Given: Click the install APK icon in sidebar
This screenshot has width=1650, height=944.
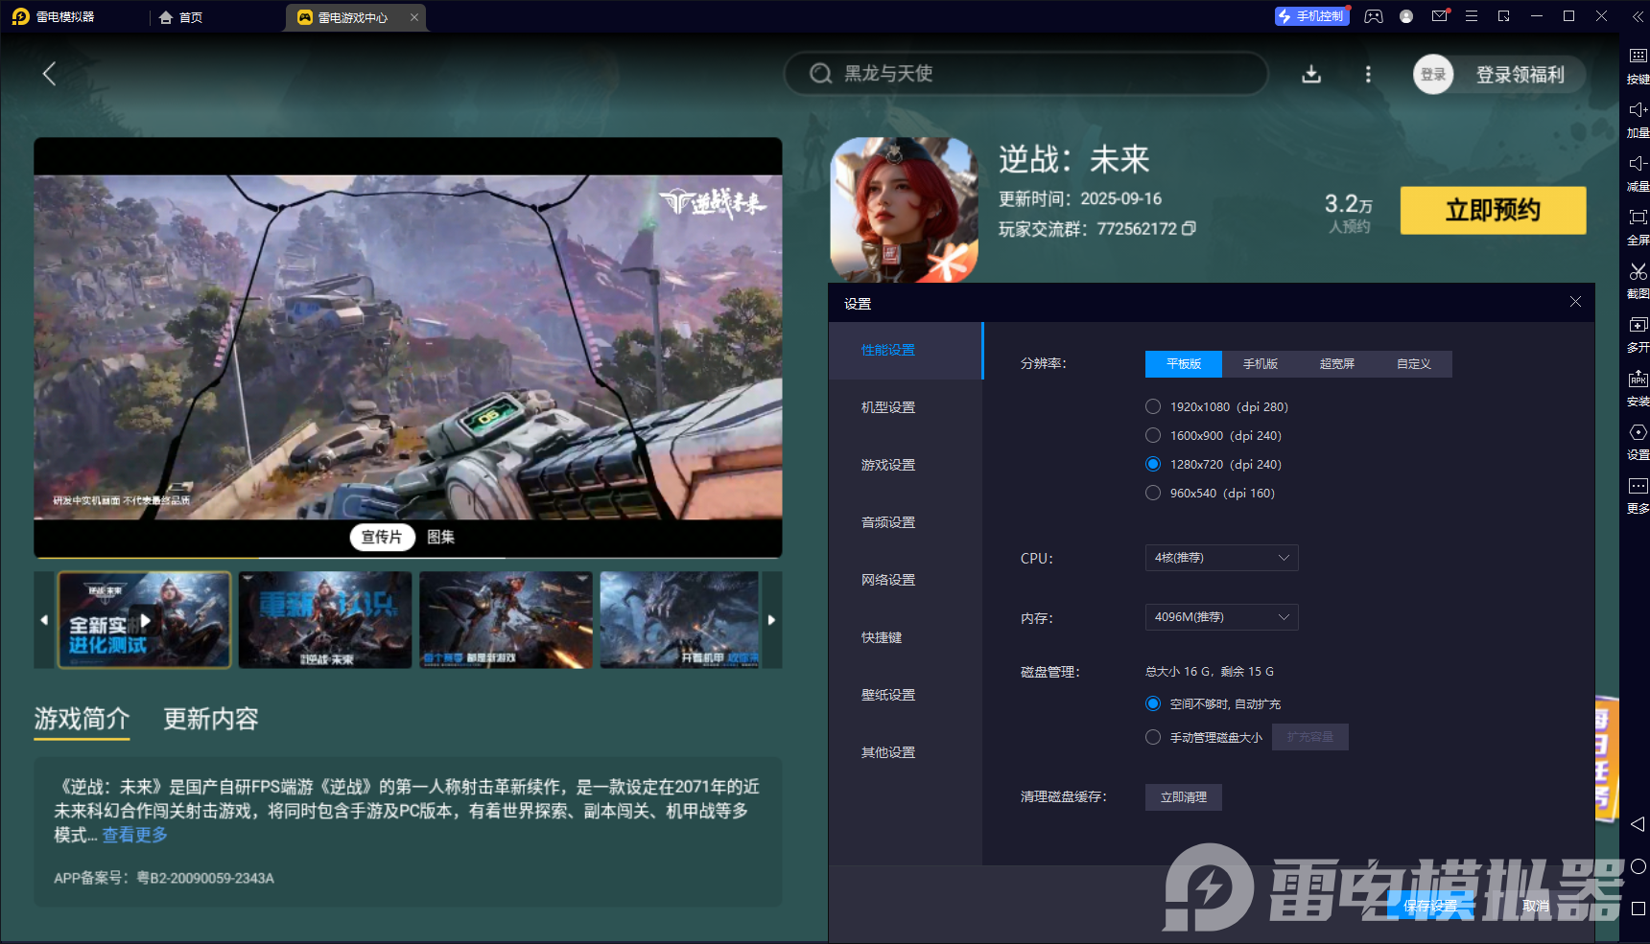Looking at the screenshot, I should 1638,380.
